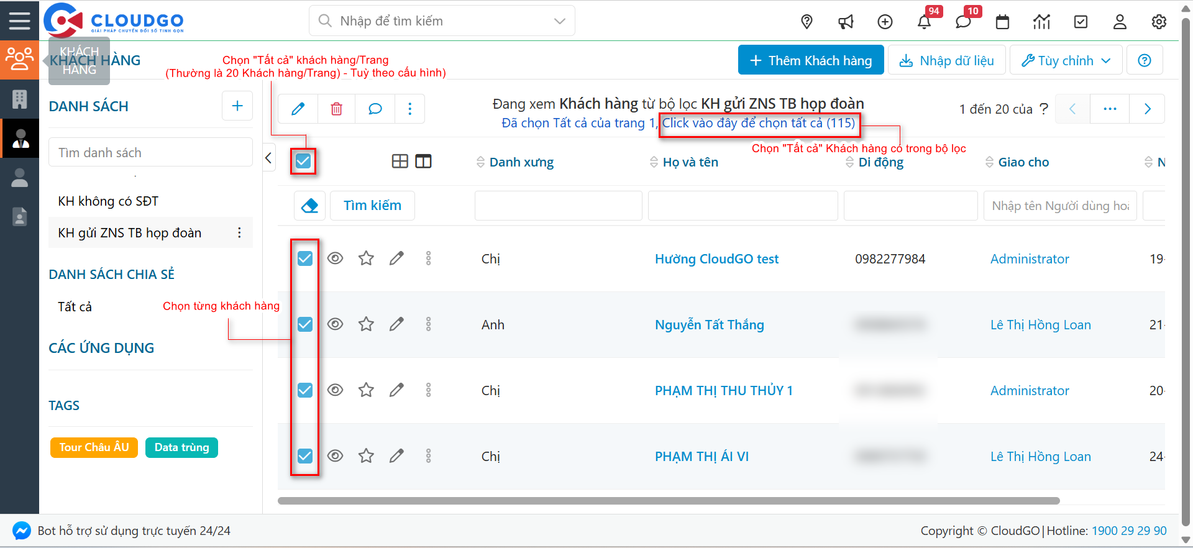Click the horizontal table scrollbar
The width and height of the screenshot is (1193, 548).
pos(668,501)
